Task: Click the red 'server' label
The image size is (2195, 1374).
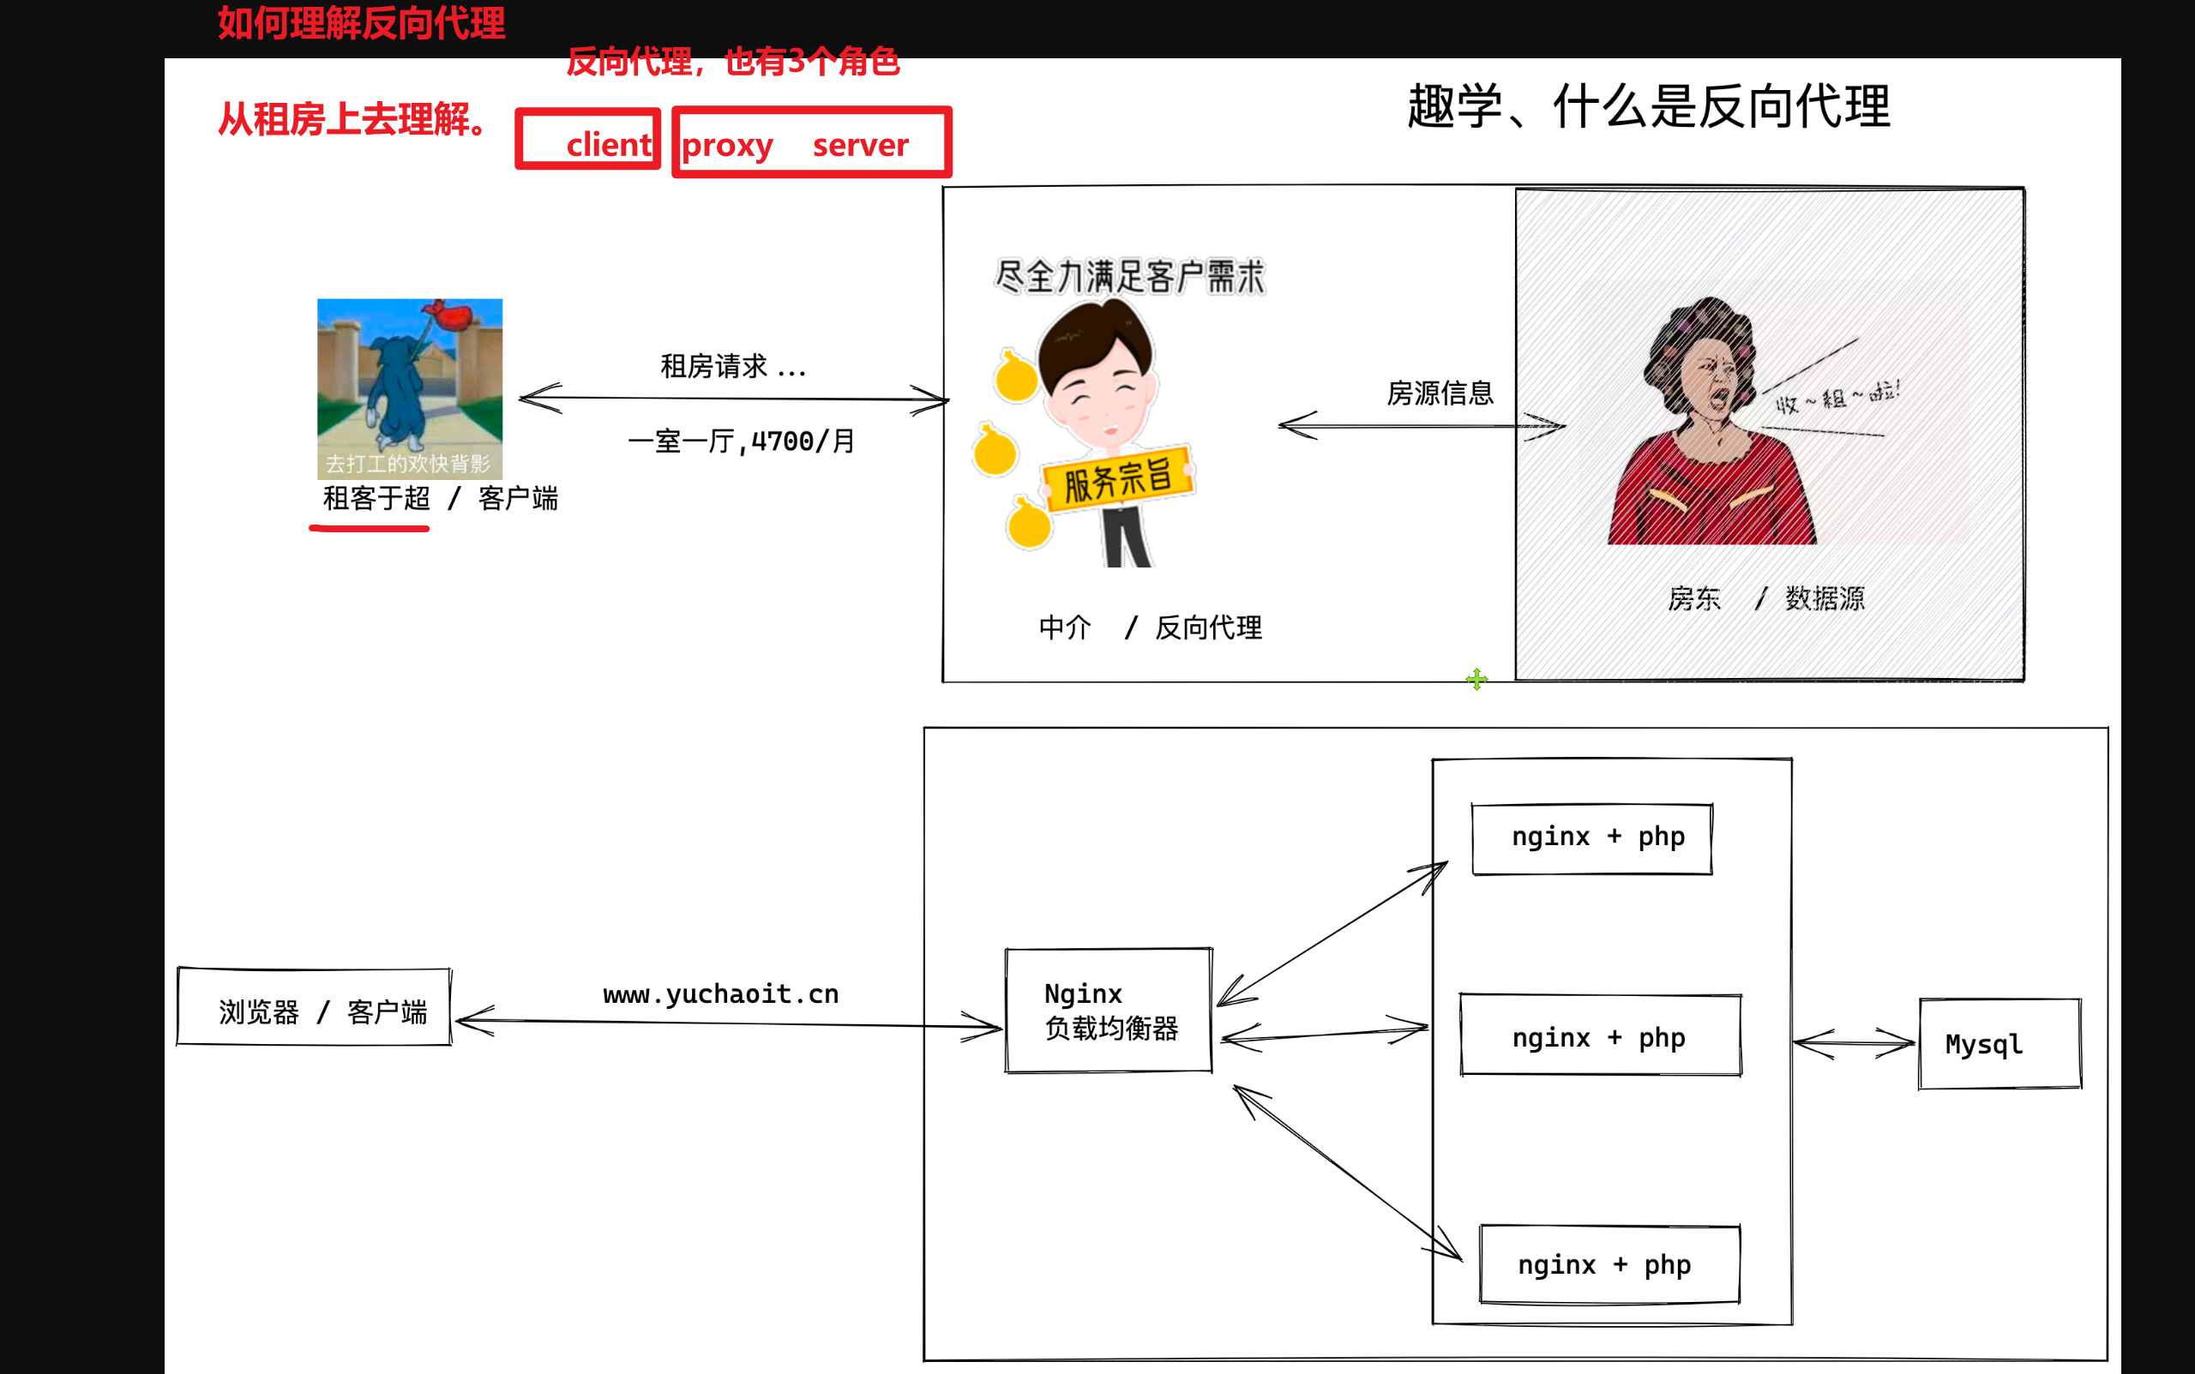Action: tap(860, 145)
